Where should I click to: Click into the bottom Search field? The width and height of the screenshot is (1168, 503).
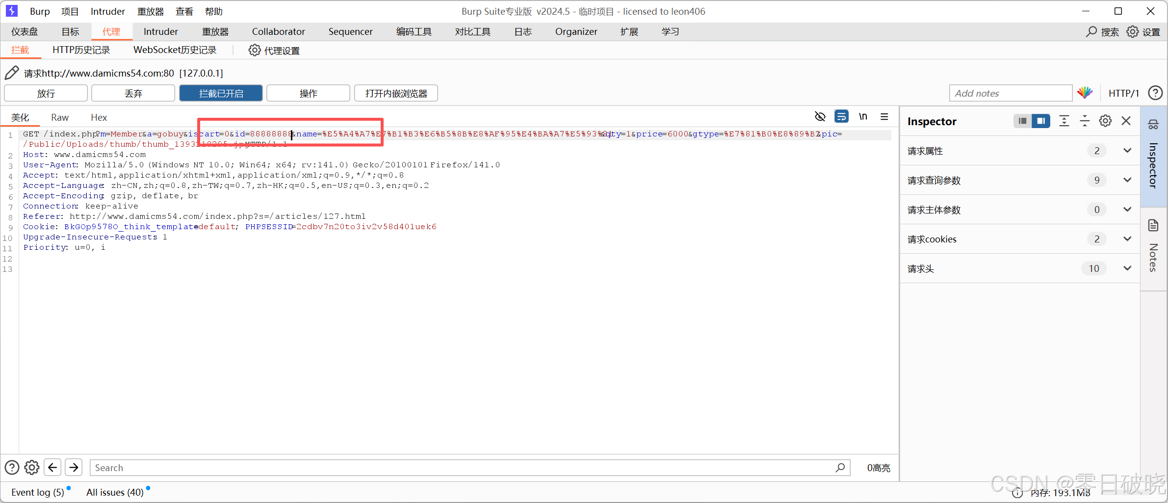point(470,468)
